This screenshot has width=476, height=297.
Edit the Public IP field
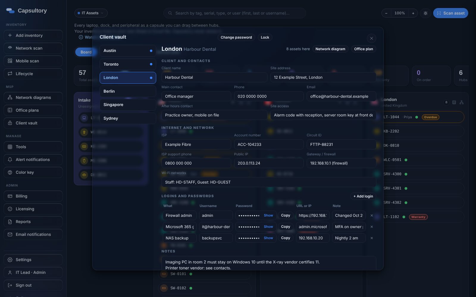(269, 163)
